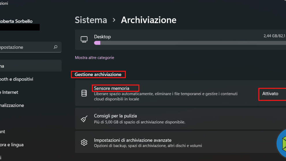Image resolution: width=286 pixels, height=161 pixels.
Task: Select Bluetooth e dispositivi in the sidebar
Action: point(17,79)
